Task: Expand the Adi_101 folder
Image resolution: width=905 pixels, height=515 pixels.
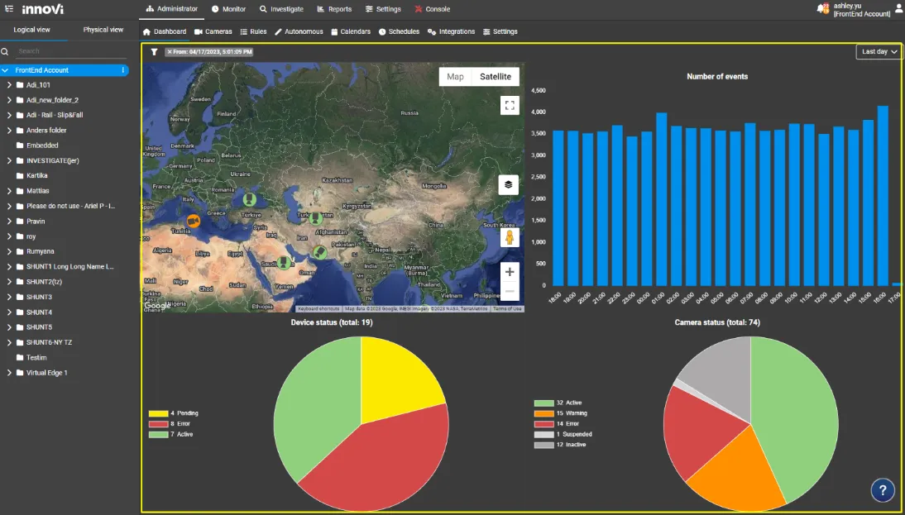Action: coord(9,85)
